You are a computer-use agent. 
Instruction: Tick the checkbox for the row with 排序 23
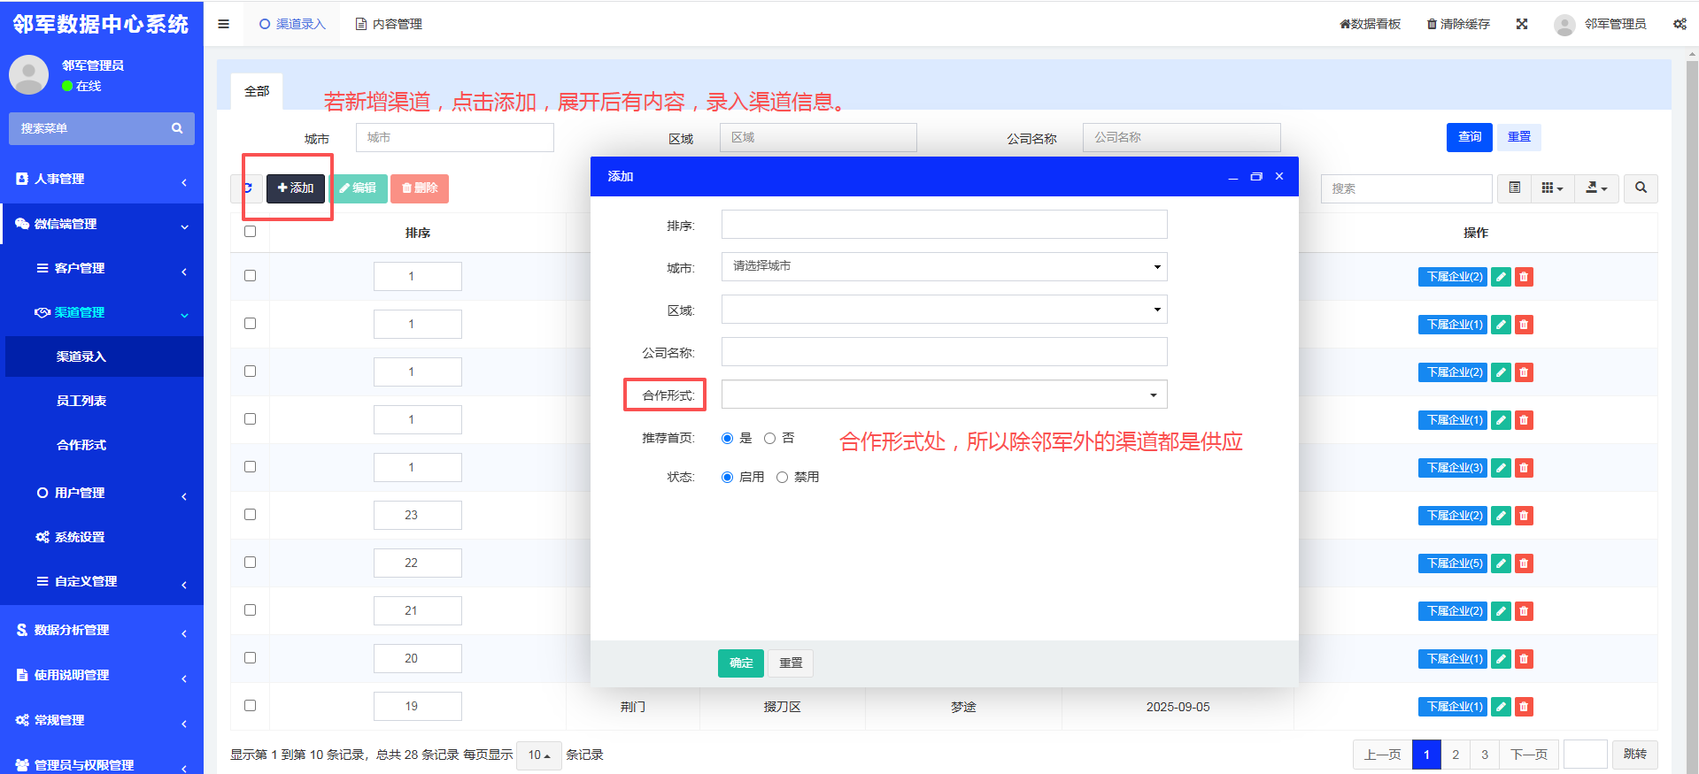(x=250, y=515)
